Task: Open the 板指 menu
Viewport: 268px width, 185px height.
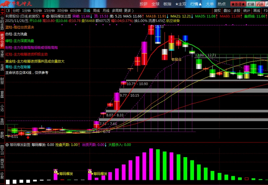Action: (167, 4)
